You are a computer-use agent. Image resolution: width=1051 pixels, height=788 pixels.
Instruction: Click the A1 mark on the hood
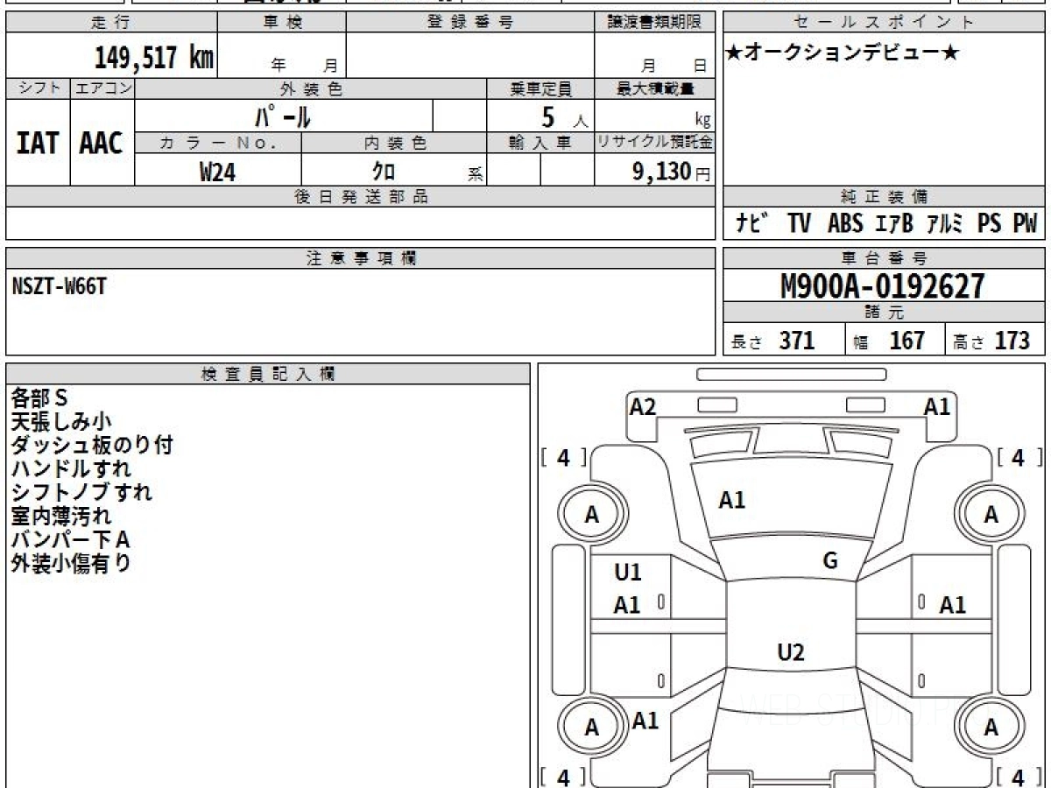732,501
